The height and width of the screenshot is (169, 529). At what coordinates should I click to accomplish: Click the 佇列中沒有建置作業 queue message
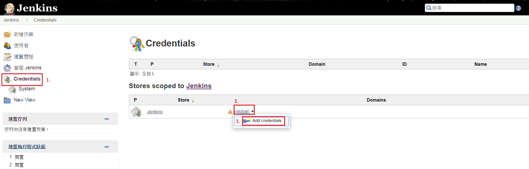click(x=26, y=129)
